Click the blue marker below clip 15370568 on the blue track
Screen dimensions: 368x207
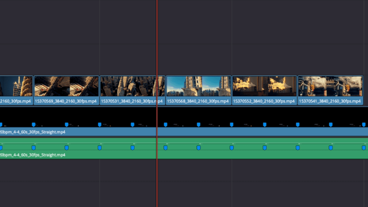point(198,124)
